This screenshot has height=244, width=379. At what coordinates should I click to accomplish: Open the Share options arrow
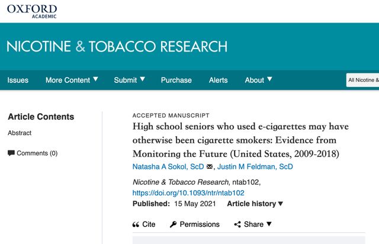pos(269,224)
